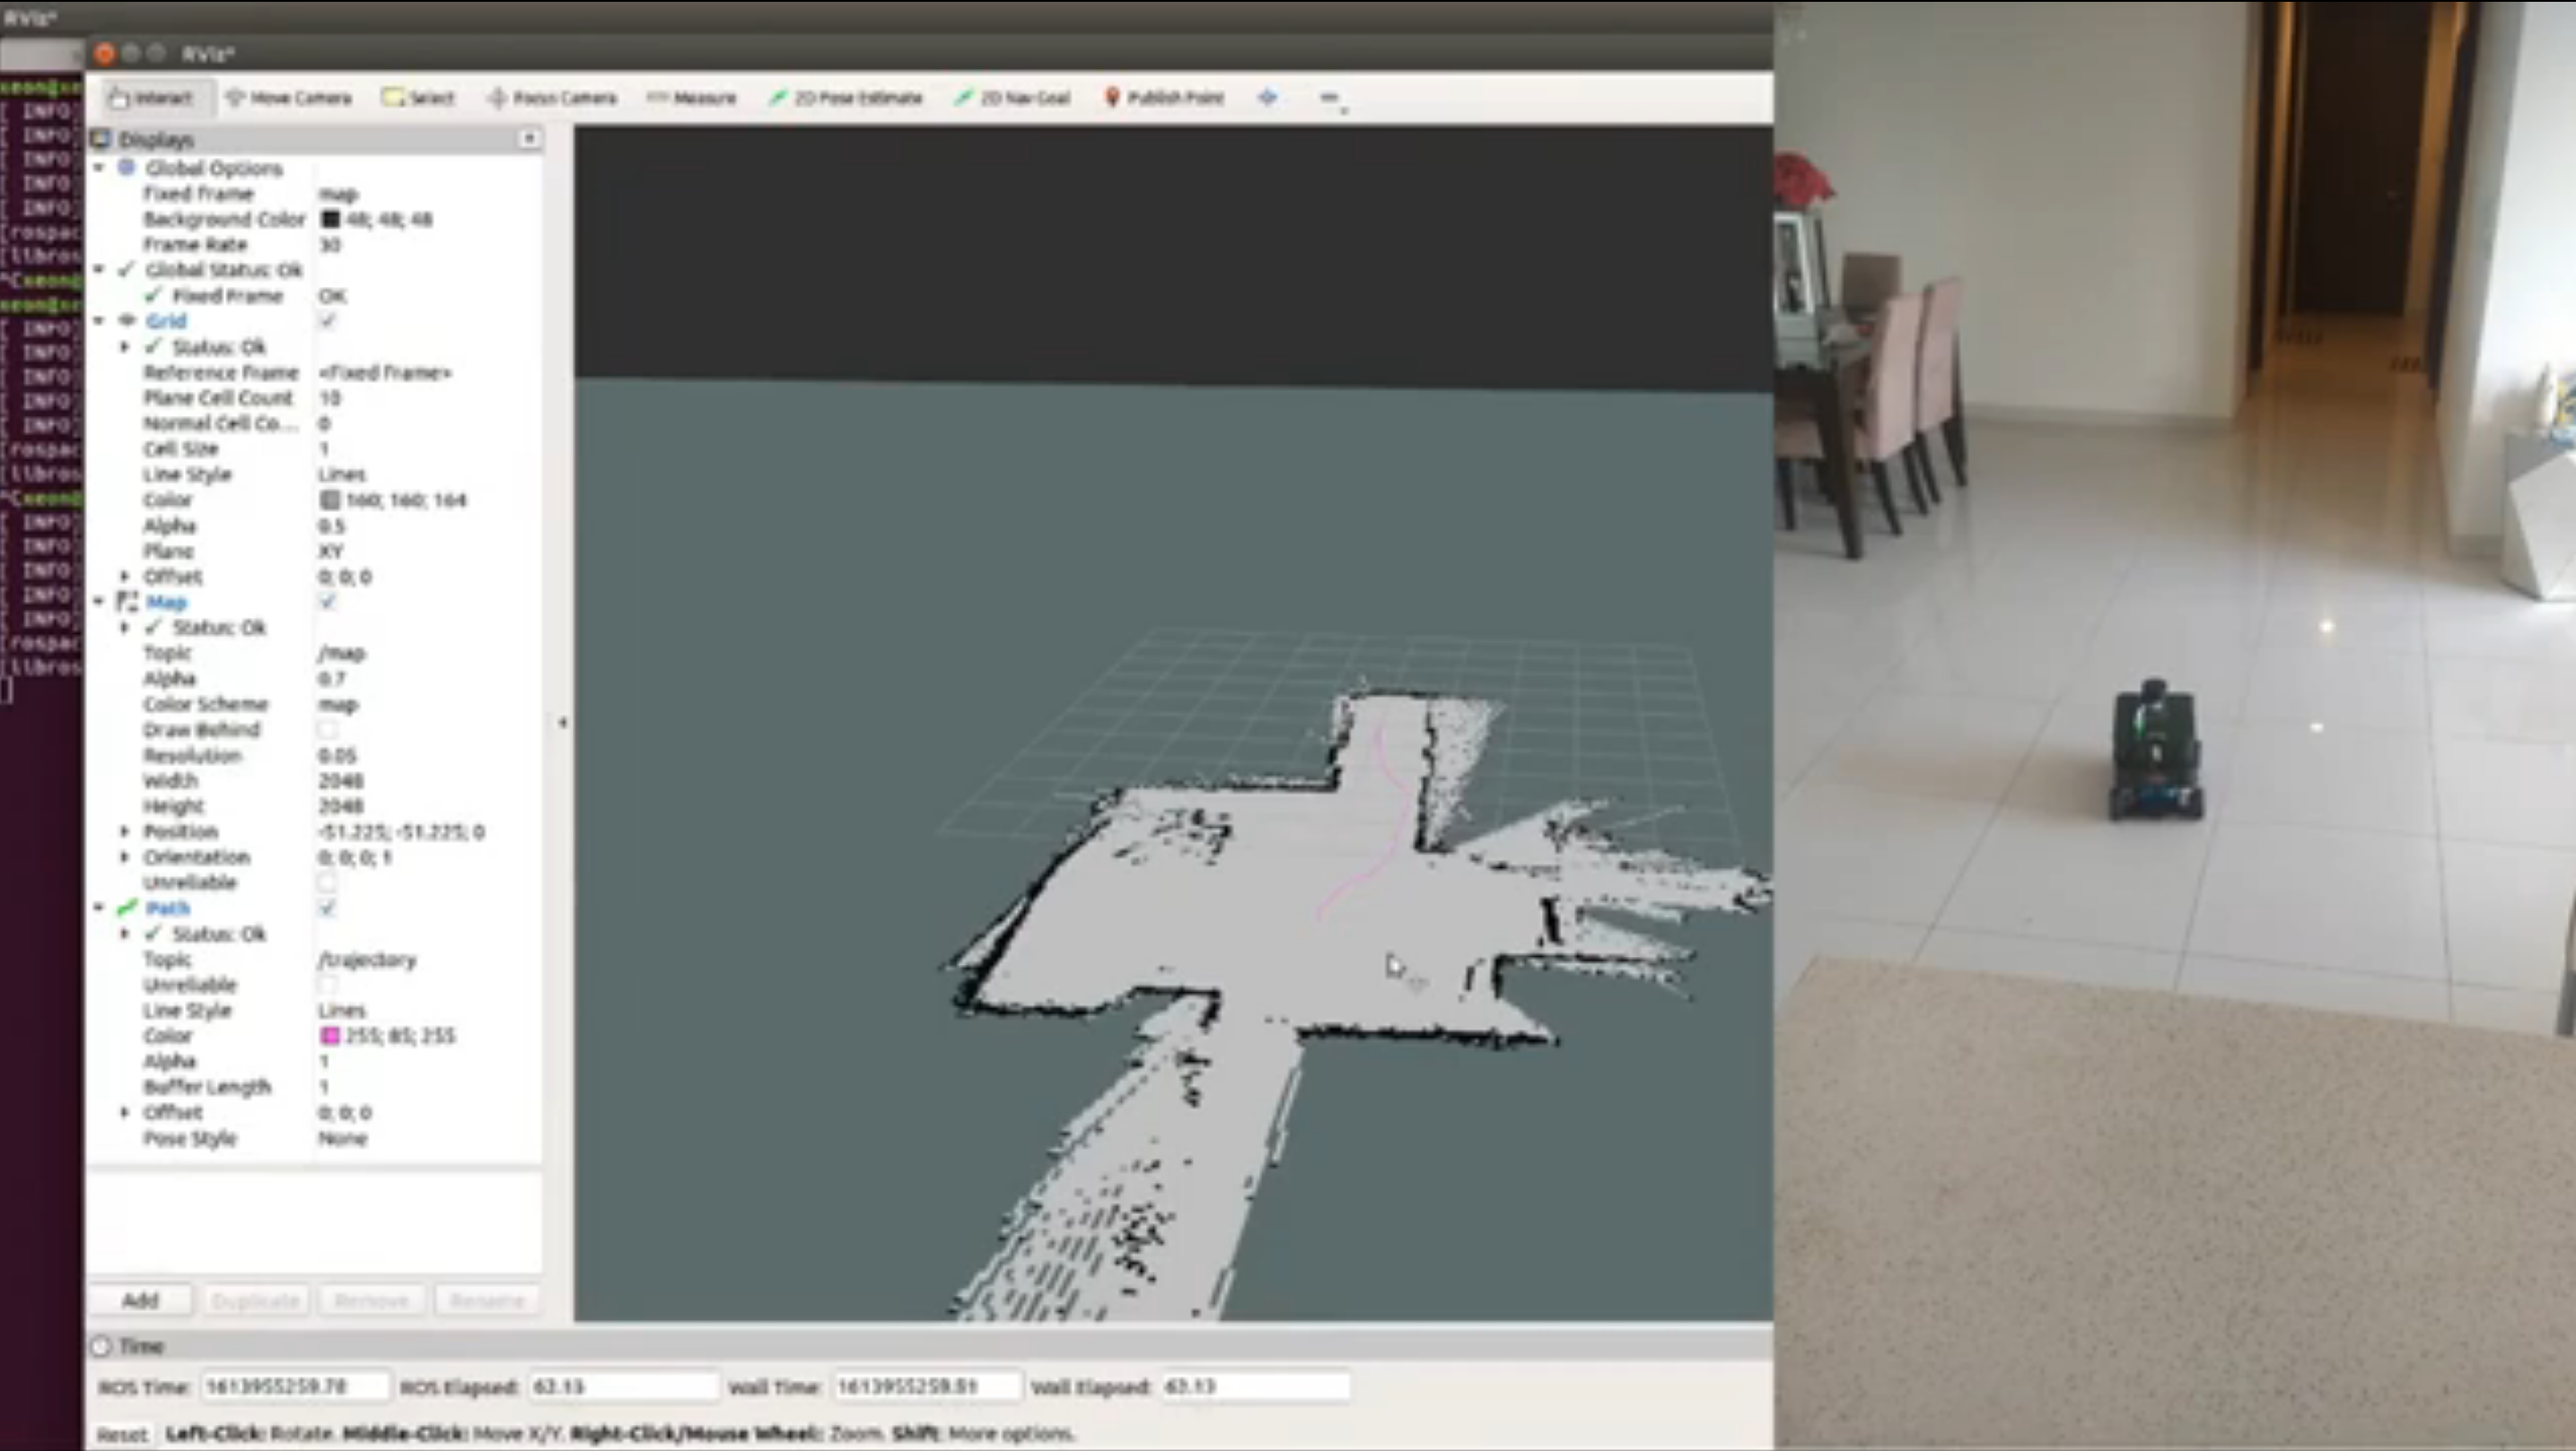Click the remove-tool minus icon

pos(1329,97)
